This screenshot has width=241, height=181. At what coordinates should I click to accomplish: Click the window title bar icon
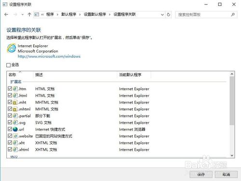pos(5,4)
